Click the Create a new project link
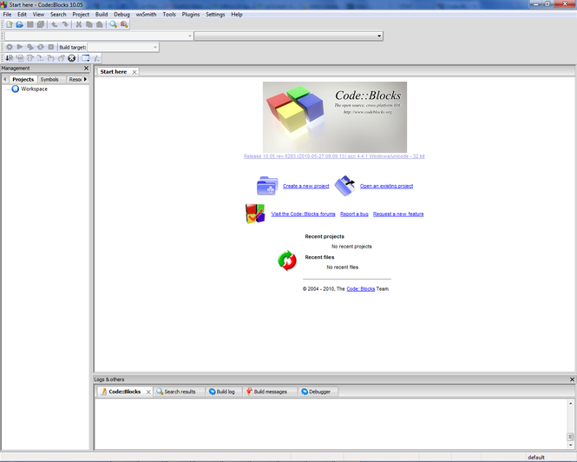This screenshot has height=462, width=577. coord(305,186)
